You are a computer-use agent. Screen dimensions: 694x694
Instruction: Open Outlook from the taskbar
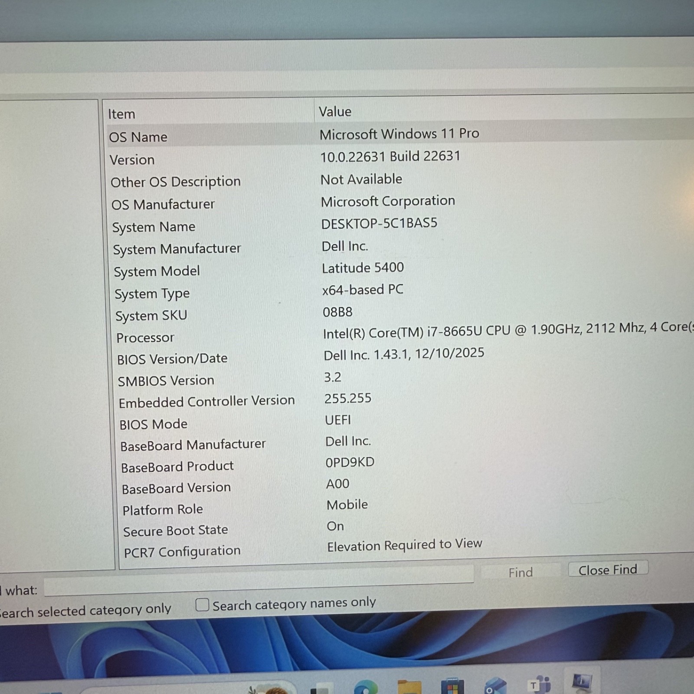click(495, 686)
